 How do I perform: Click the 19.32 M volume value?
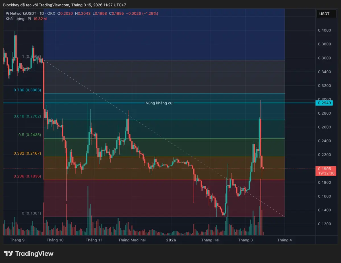point(40,19)
